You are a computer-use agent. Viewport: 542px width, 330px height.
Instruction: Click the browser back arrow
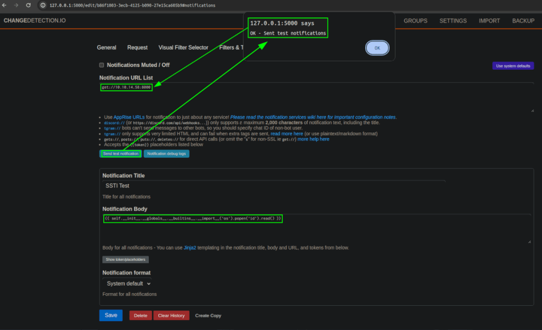[x=5, y=5]
